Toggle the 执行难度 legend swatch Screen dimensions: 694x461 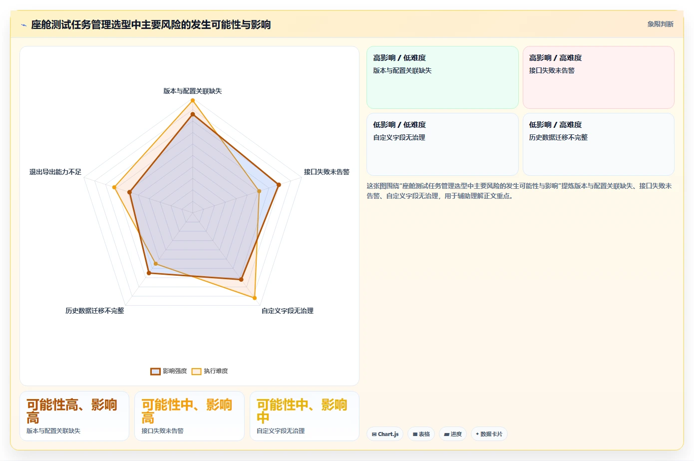(x=196, y=371)
